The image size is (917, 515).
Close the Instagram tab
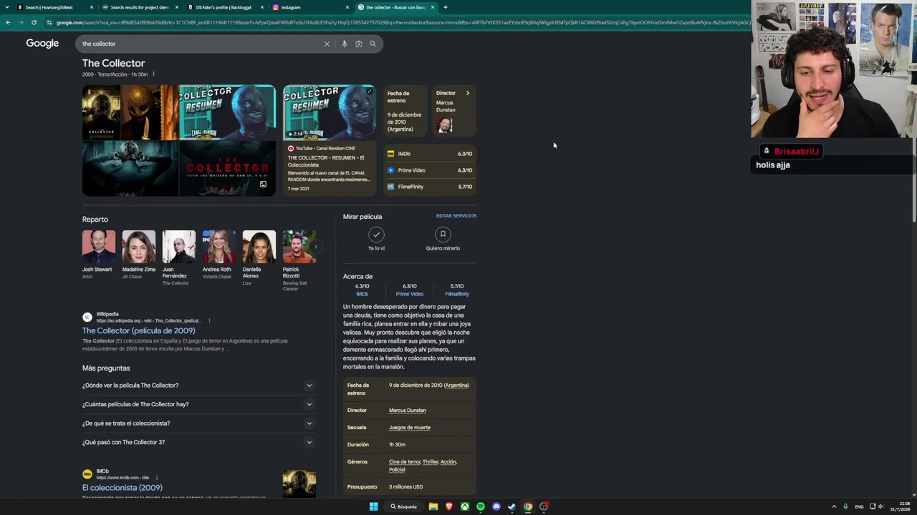(x=347, y=7)
